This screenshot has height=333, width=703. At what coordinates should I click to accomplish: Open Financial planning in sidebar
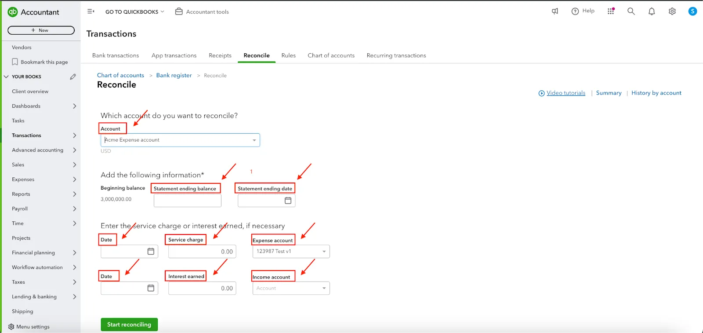point(33,252)
